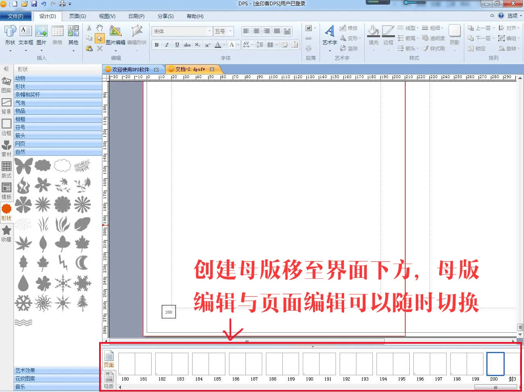524x392 pixels.
Task: Toggle subscript formatting
Action: pos(197,45)
